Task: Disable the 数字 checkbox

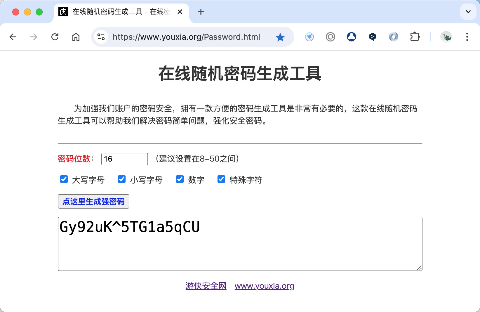Action: (180, 179)
